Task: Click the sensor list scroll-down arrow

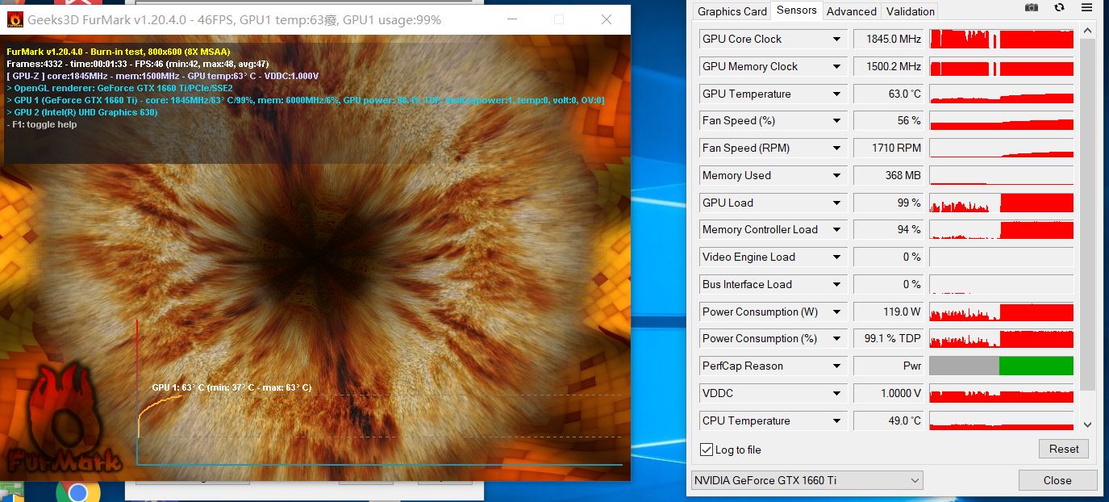Action: tap(1087, 425)
